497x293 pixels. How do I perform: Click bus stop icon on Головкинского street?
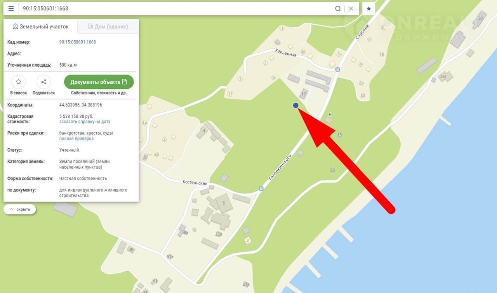tap(261, 189)
